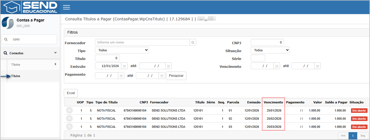
Task: Select the highlighted Títulos menu entry
Action: [16, 76]
